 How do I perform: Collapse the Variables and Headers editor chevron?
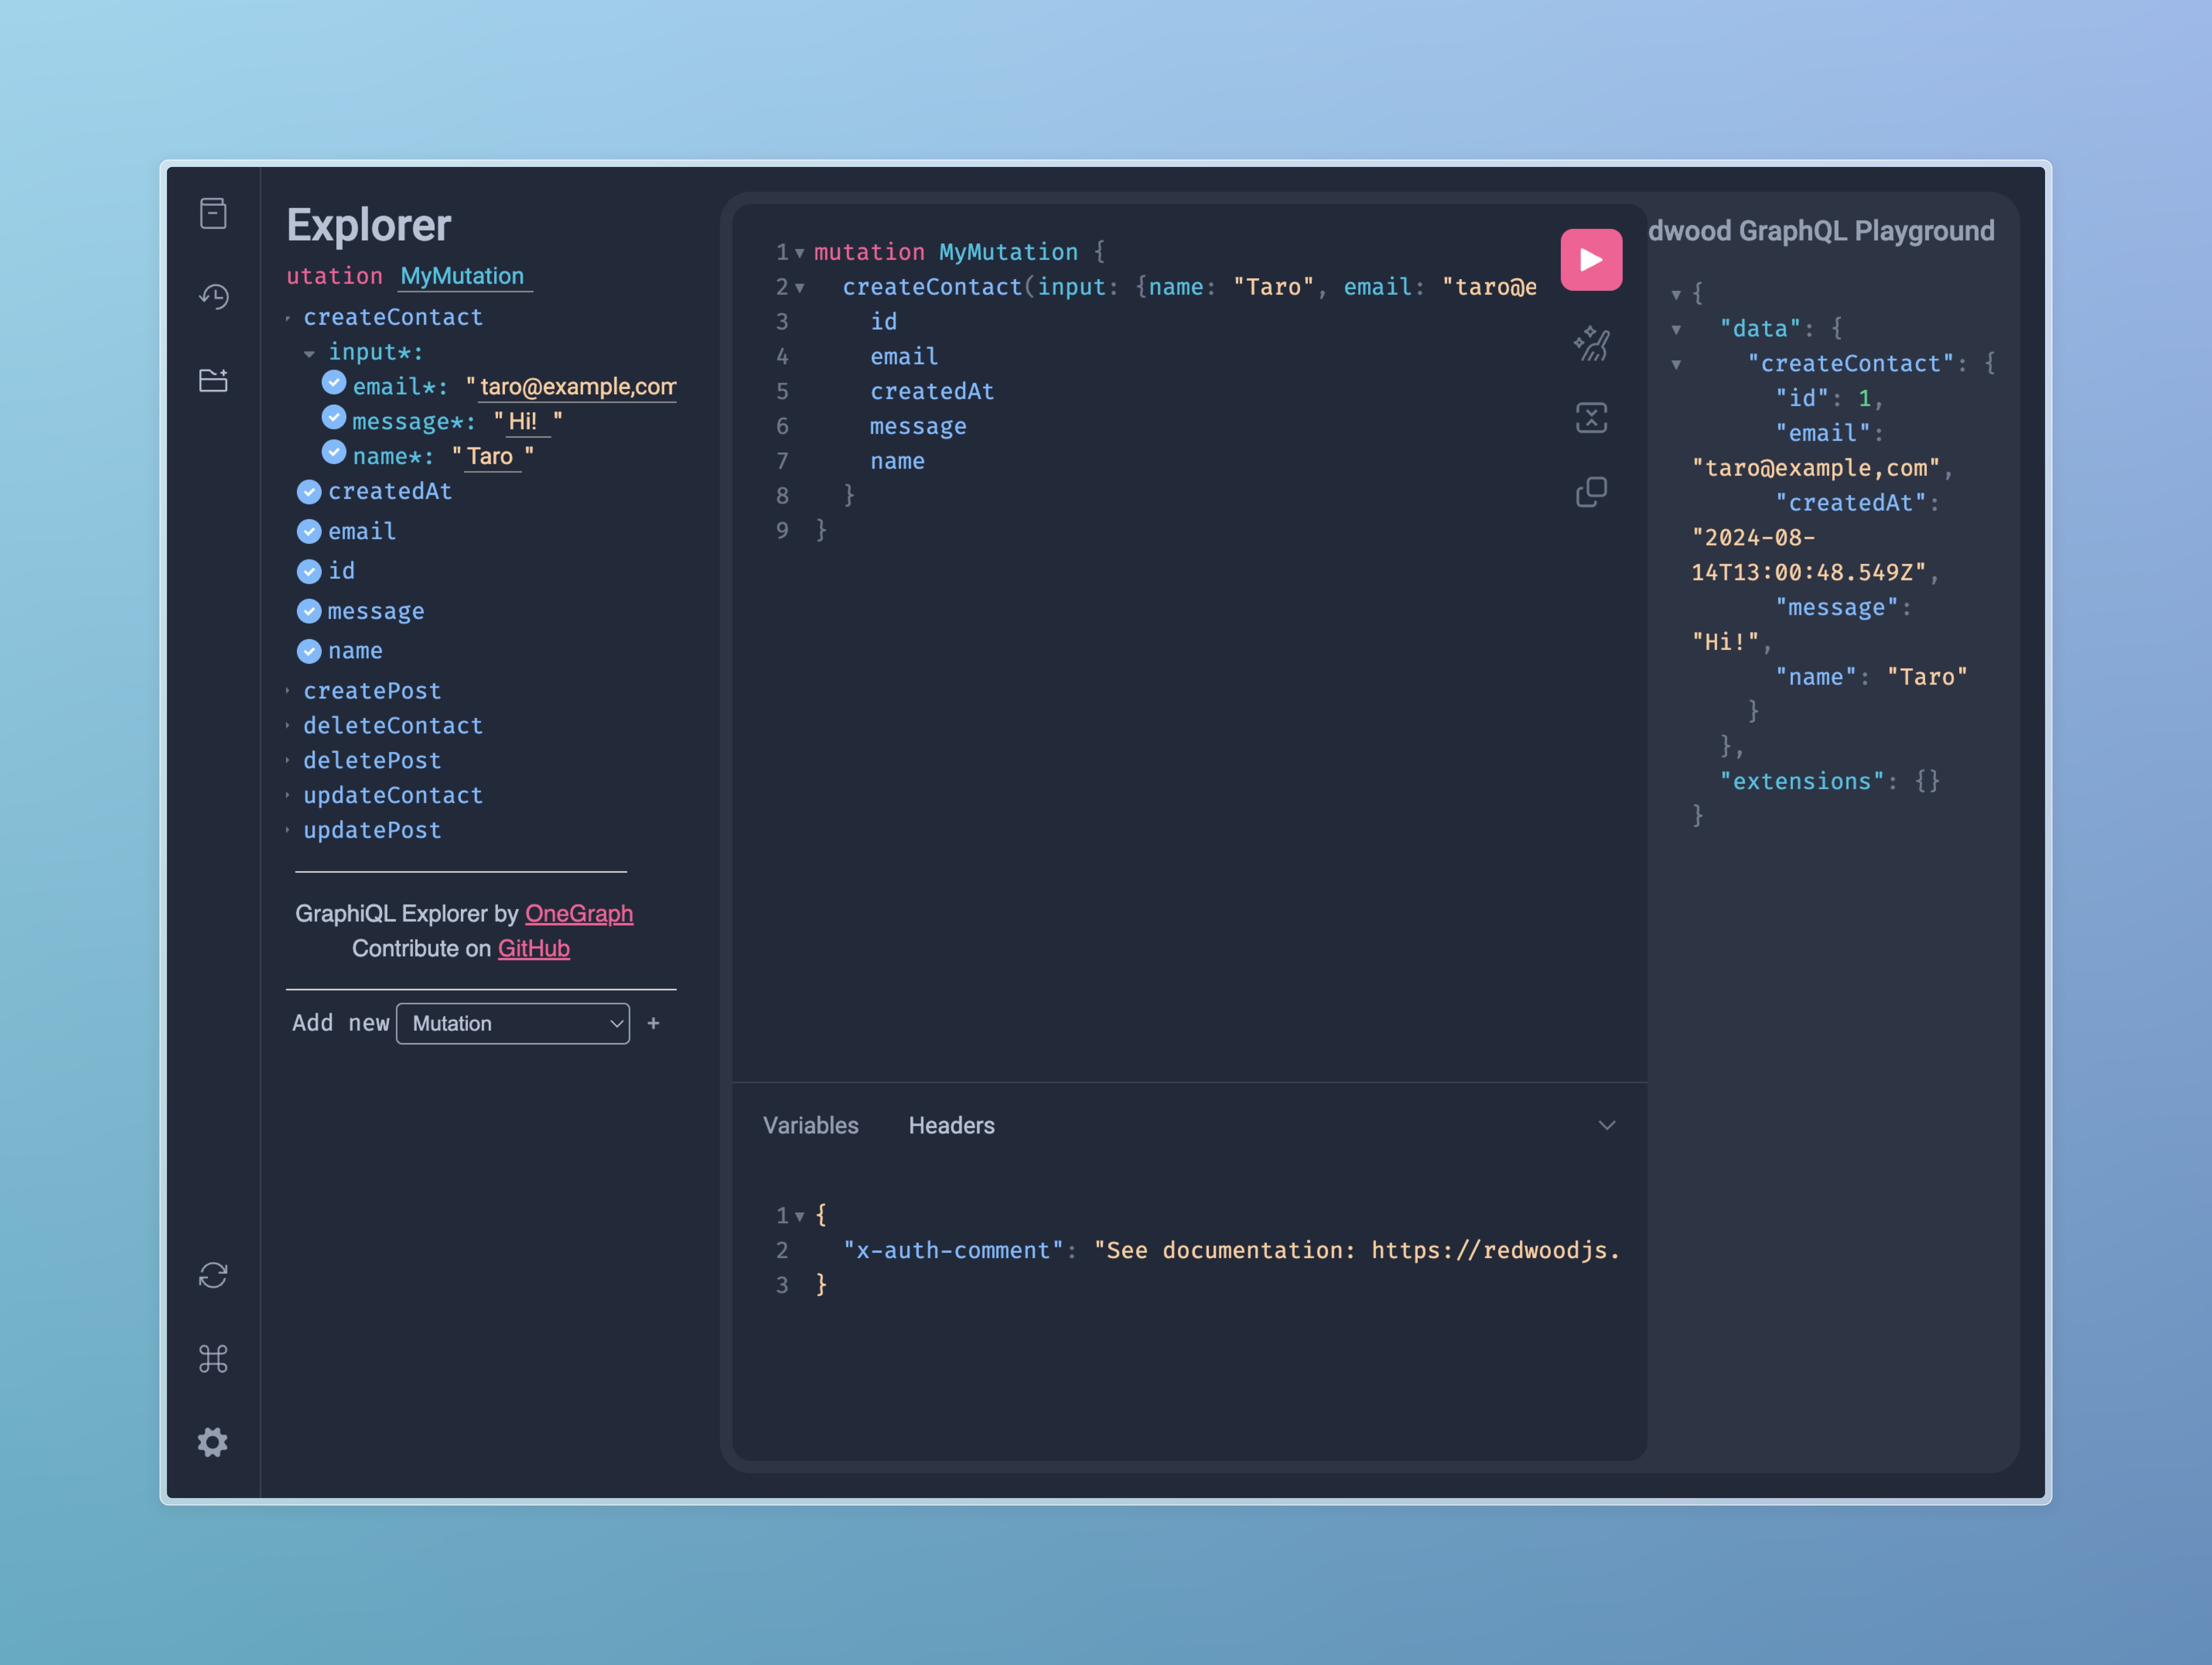(x=1606, y=1125)
